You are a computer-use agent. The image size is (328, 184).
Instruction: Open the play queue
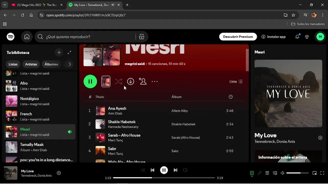[267, 173]
